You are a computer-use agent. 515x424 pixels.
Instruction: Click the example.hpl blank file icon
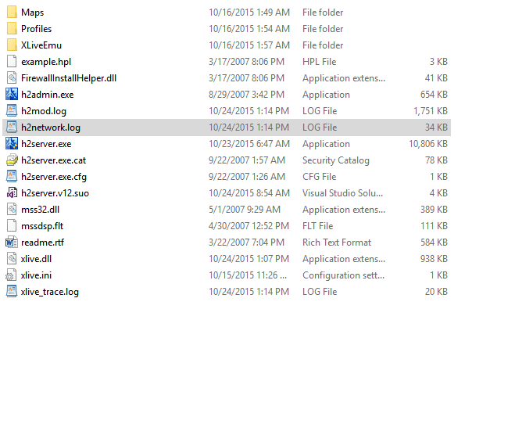(12, 62)
